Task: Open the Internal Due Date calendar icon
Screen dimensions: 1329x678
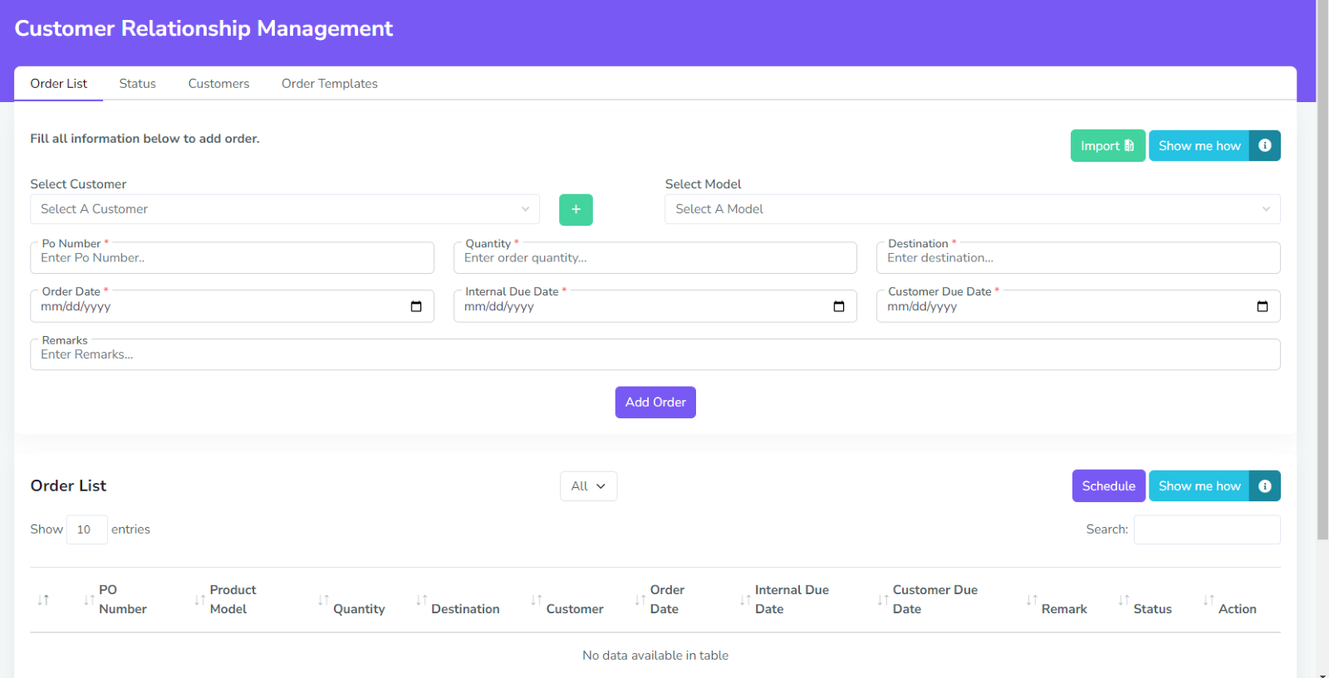Action: click(x=839, y=306)
